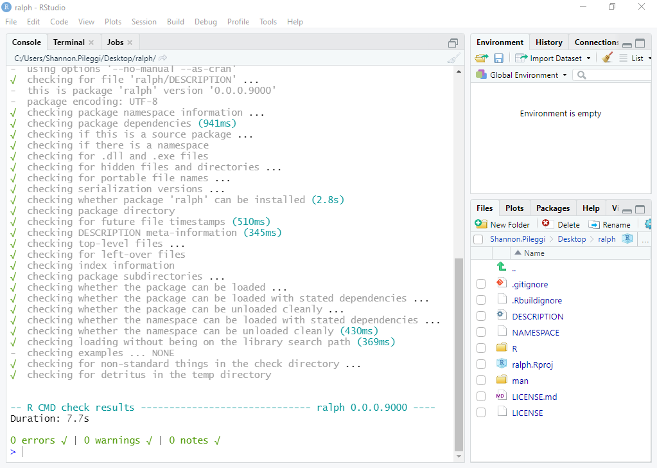Viewport: 657px width, 468px height.
Task: Open the Code menu
Action: click(59, 22)
